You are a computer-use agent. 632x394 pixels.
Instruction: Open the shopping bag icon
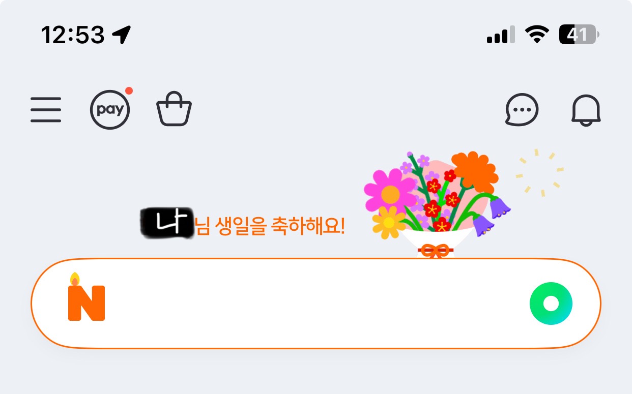pos(174,109)
